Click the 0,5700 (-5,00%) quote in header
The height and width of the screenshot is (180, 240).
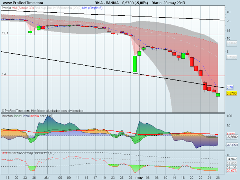135,3
